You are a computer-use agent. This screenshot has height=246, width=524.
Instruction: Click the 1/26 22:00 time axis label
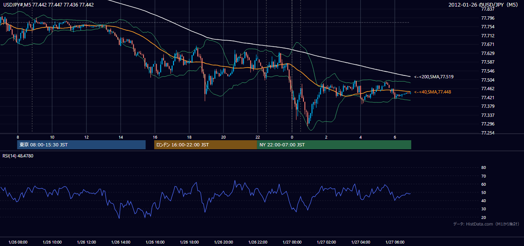pyautogui.click(x=258, y=242)
